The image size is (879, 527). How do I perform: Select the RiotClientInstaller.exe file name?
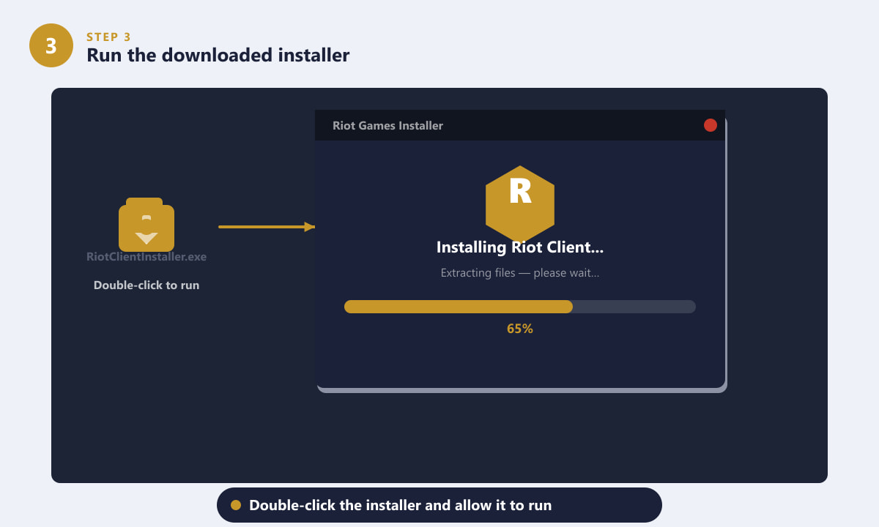[x=146, y=257]
